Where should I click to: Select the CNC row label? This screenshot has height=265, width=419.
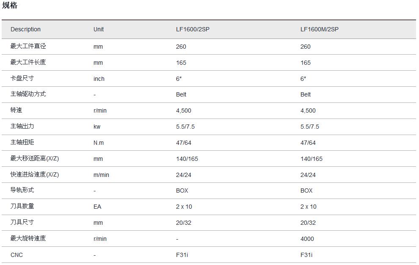coord(17,255)
